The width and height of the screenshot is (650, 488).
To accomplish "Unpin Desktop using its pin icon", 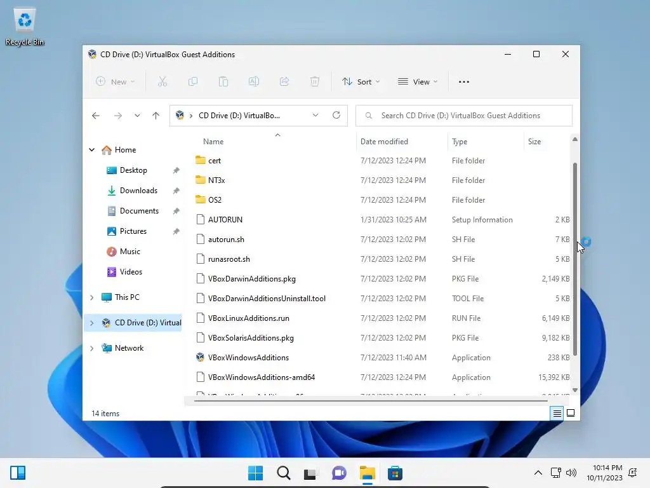I will (176, 170).
